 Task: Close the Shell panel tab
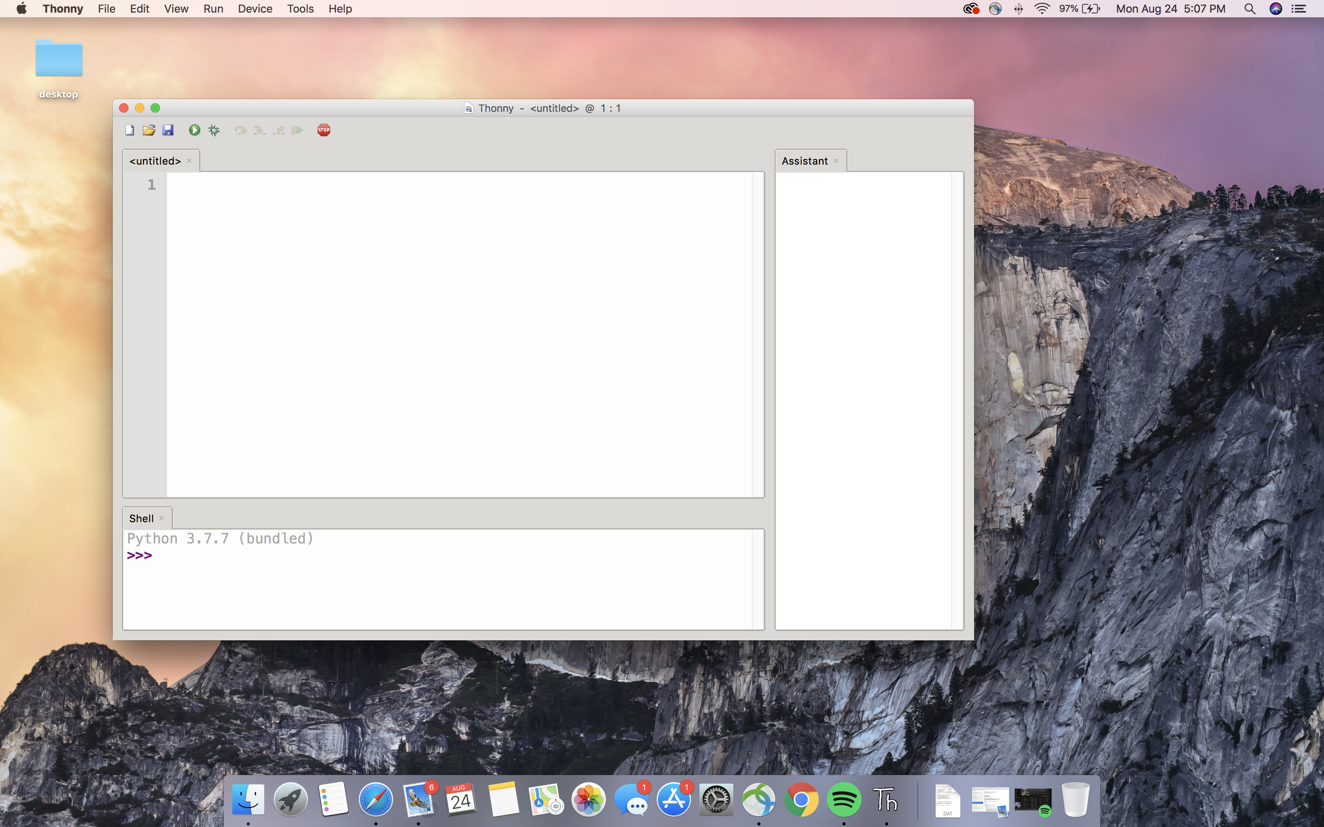point(162,519)
